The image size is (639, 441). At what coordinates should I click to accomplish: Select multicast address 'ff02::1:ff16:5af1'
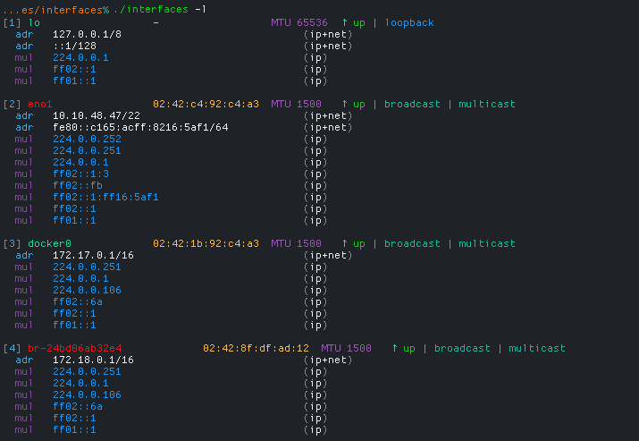105,197
